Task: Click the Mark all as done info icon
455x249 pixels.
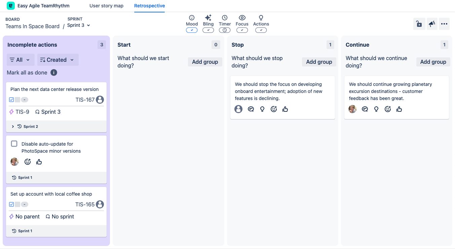Action: 54,72
